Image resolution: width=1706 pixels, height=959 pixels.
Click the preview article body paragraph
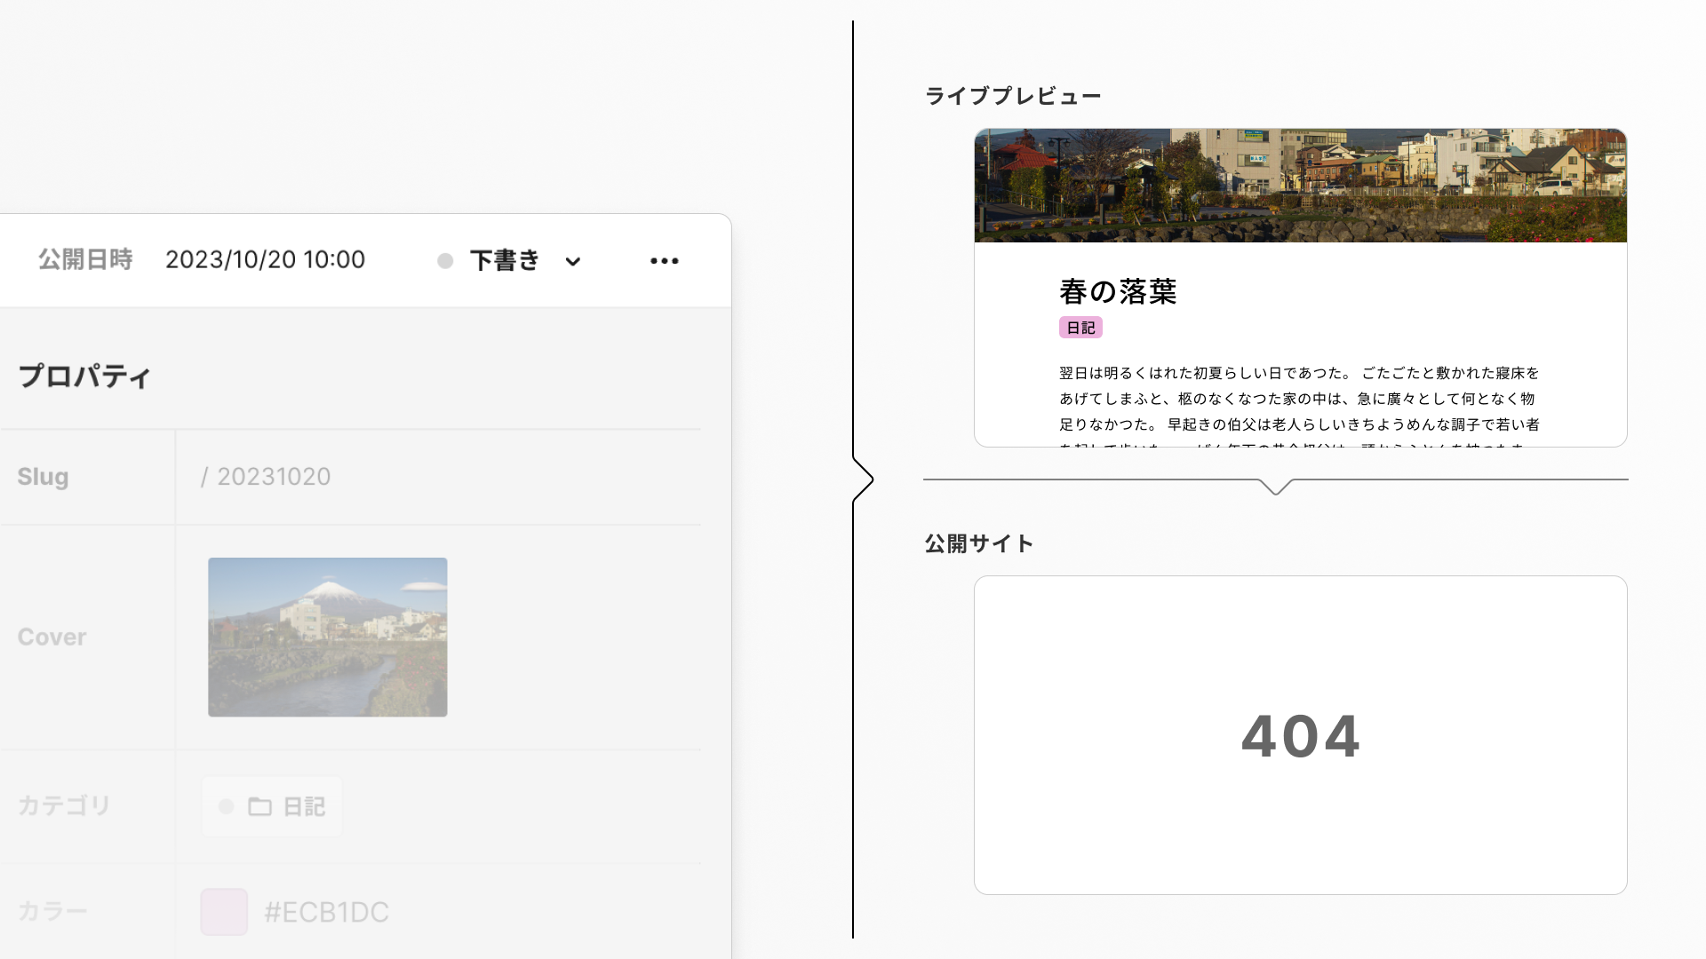pos(1299,404)
